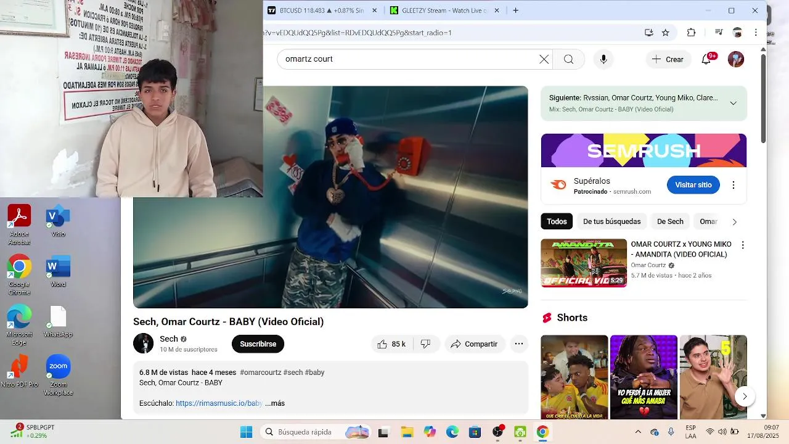This screenshot has width=789, height=444.
Task: Click the YouTube search magnifier button
Action: (568, 59)
